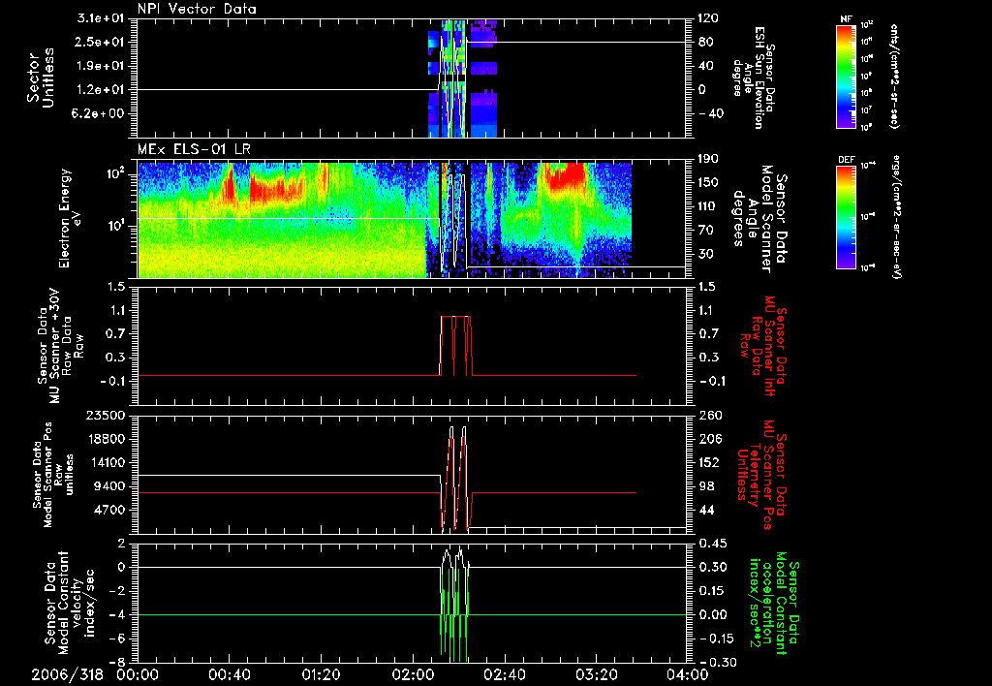Screen dimensions: 992x686
Task: Click the red MU Scanner raw data pulse
Action: [455, 346]
